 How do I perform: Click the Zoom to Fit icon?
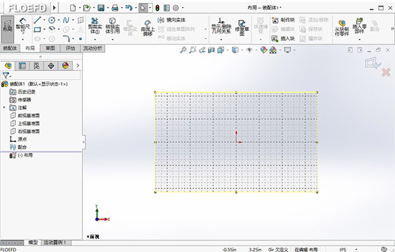[183, 50]
